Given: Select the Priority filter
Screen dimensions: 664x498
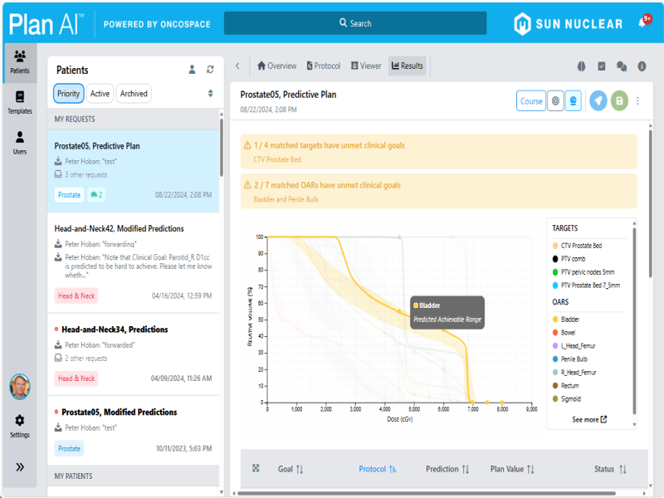Looking at the screenshot, I should [x=68, y=94].
